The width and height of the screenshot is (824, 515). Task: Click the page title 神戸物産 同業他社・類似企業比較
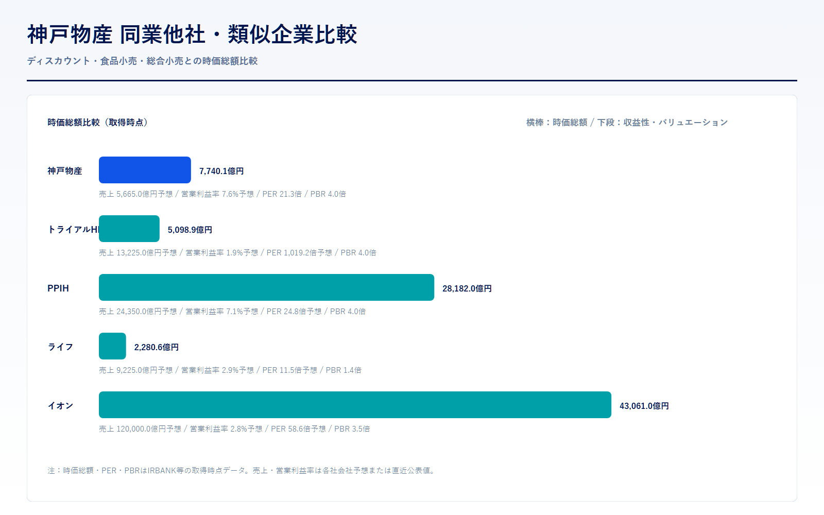click(x=192, y=35)
